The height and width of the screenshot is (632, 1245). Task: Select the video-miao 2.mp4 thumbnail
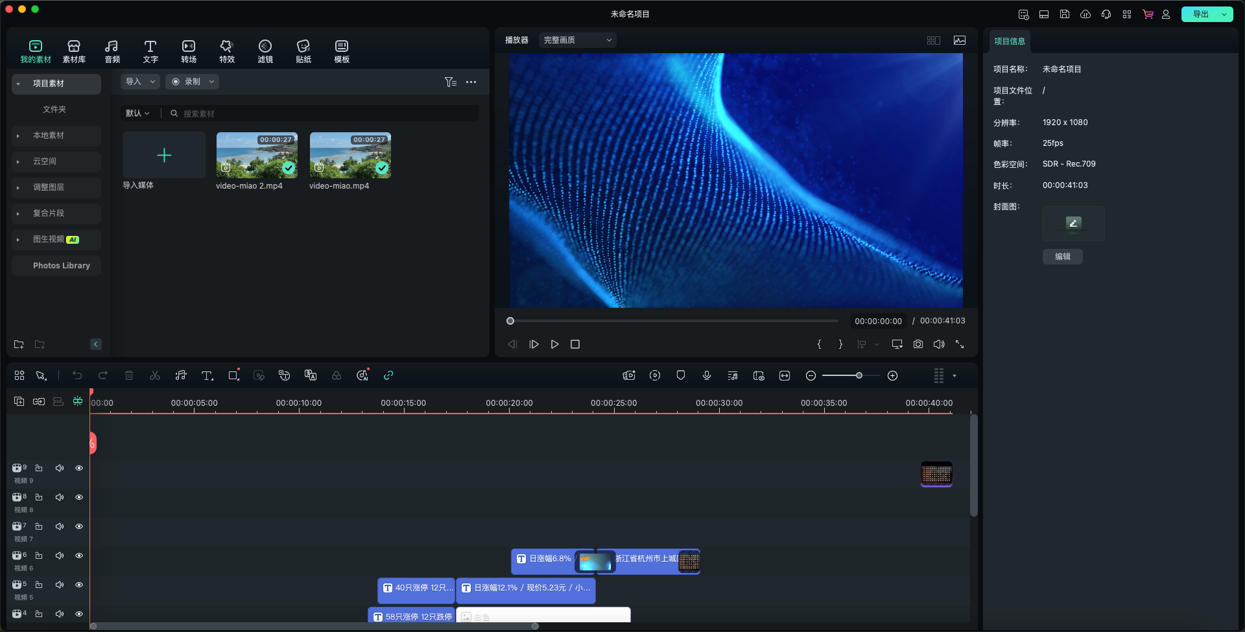tap(257, 155)
